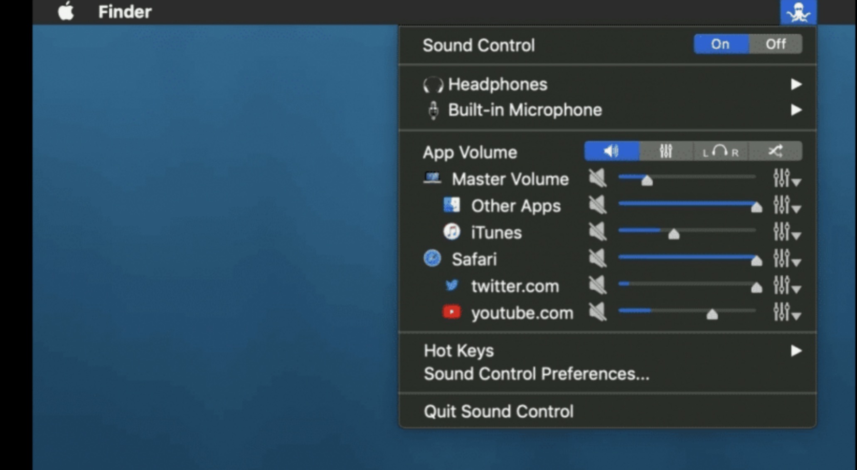Mute Safari
This screenshot has width=857, height=470.
point(598,259)
